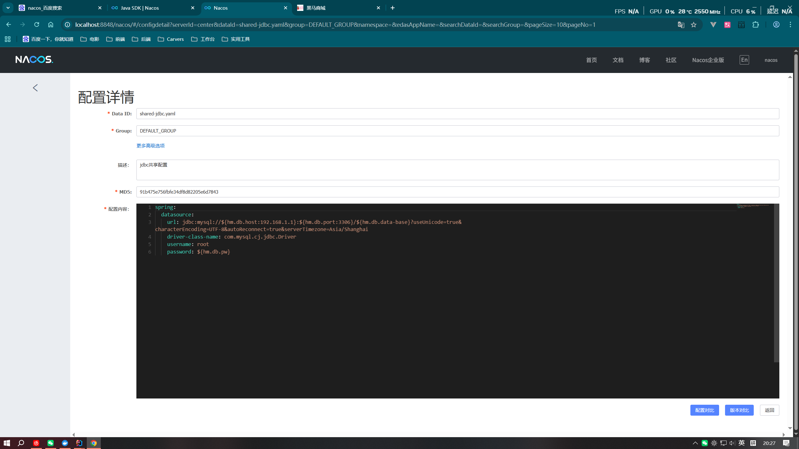Click the NACOS logo in the header
This screenshot has height=449, width=799.
pos(34,60)
